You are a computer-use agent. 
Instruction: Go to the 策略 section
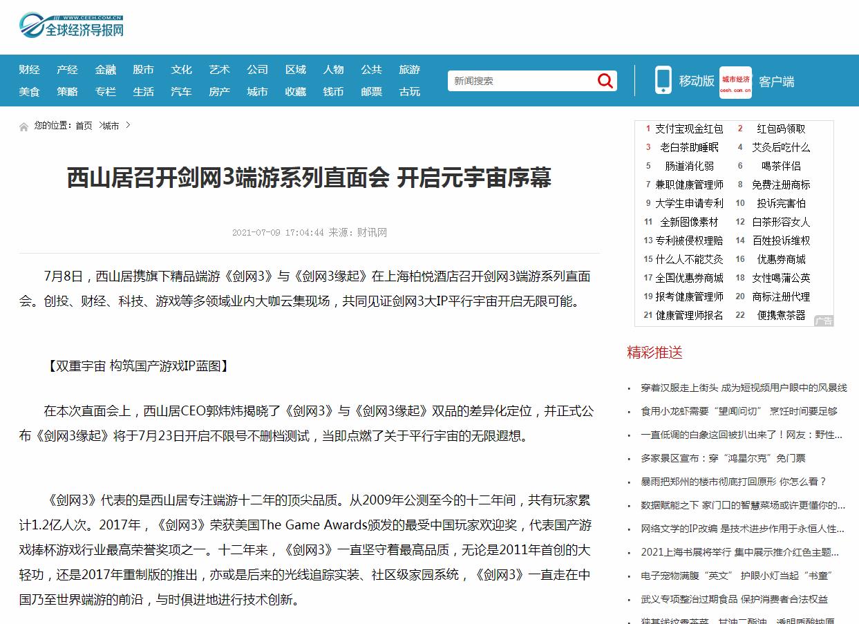[x=67, y=92]
